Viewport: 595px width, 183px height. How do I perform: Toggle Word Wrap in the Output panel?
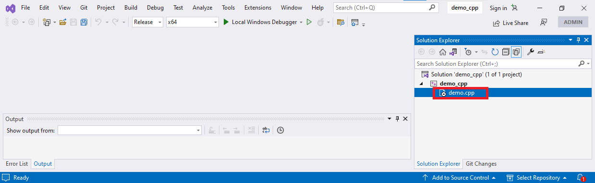tap(266, 130)
